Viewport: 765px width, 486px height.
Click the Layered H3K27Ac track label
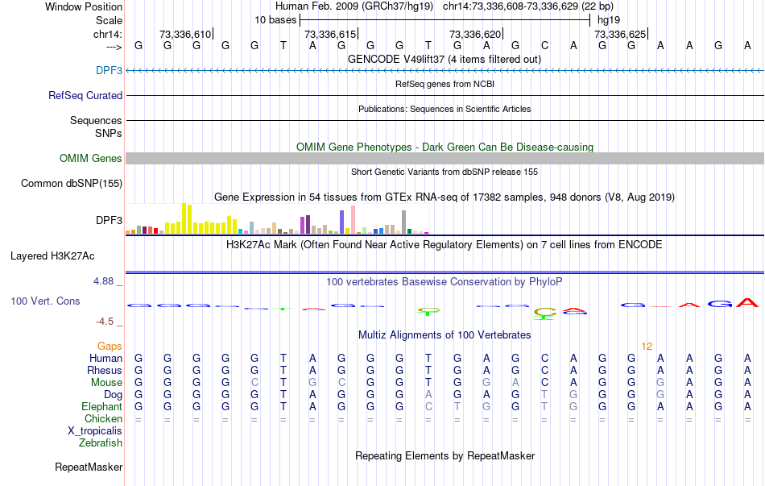point(52,256)
